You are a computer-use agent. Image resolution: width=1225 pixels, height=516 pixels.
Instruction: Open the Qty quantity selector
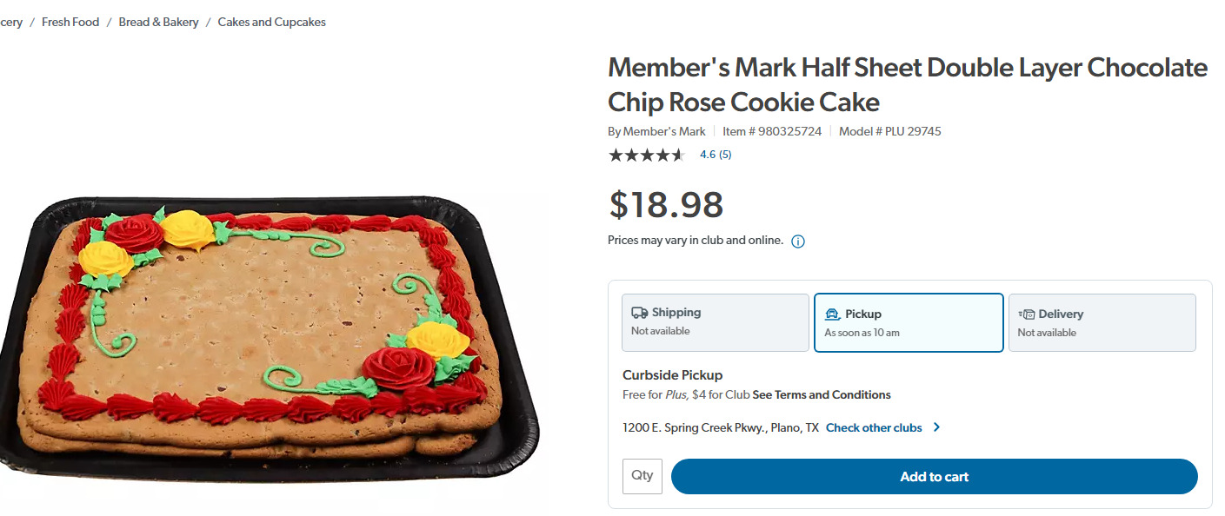(x=642, y=476)
